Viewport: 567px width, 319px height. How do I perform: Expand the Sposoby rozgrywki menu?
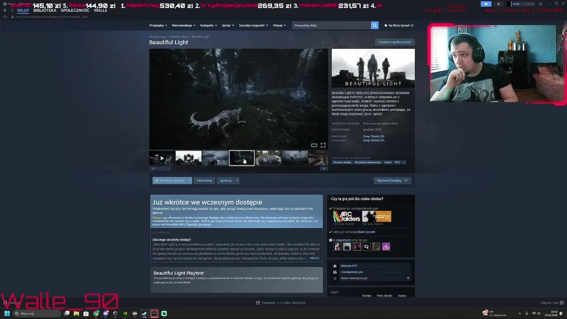253,25
